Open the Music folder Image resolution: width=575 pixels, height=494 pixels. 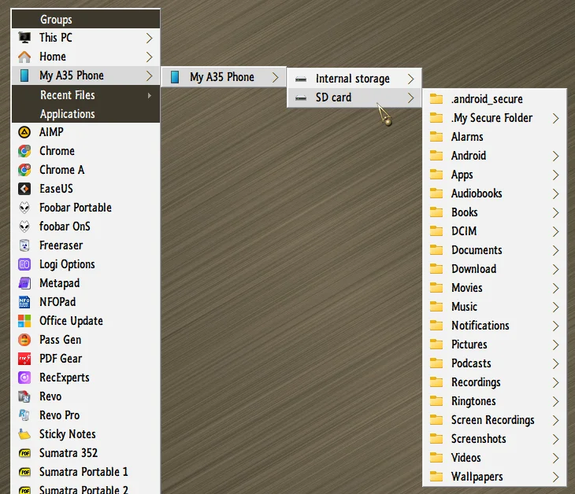tap(495, 307)
